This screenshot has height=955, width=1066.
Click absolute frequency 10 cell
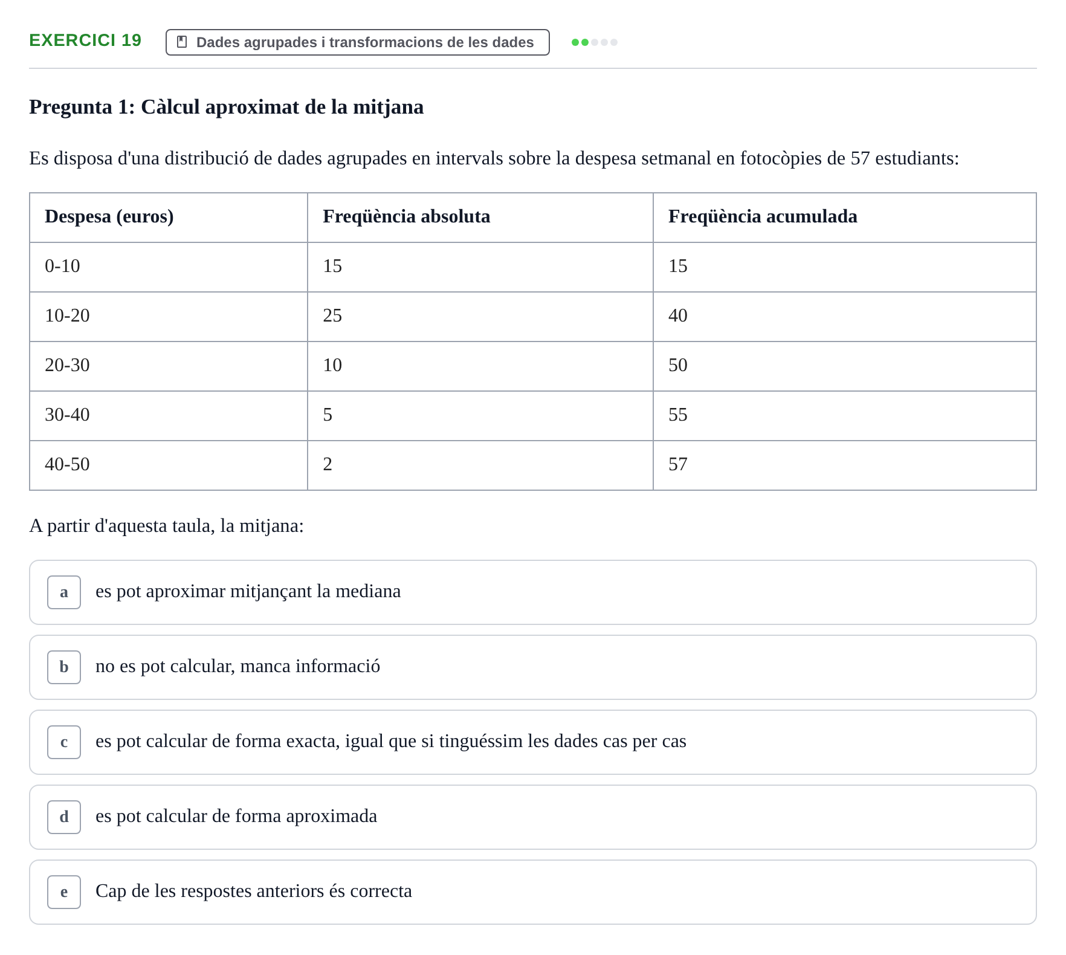click(x=480, y=366)
